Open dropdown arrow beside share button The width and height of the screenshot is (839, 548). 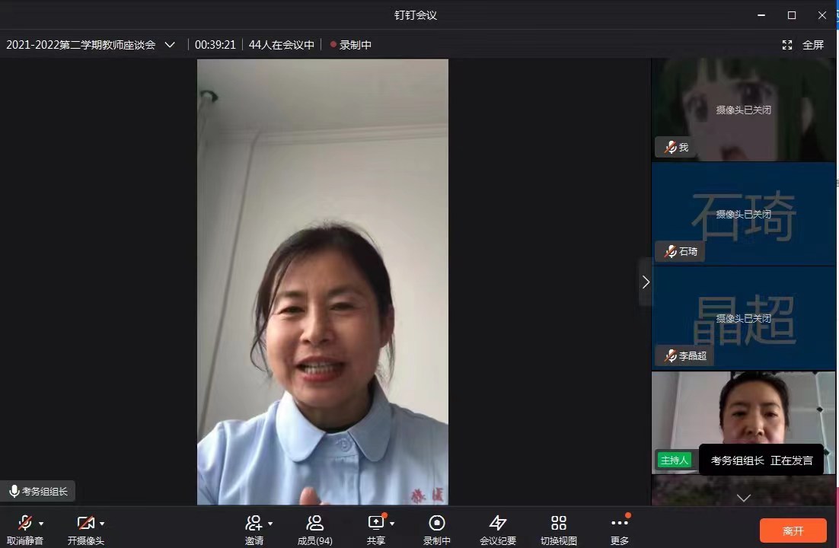tap(392, 524)
